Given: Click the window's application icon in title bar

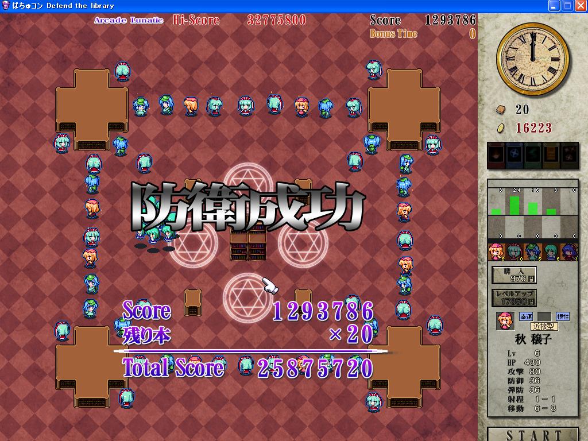Looking at the screenshot, I should pos(6,6).
